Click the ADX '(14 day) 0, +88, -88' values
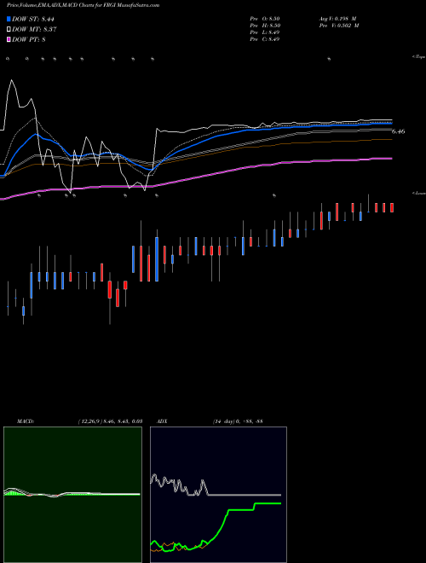The height and width of the screenshot is (563, 426). click(x=238, y=421)
